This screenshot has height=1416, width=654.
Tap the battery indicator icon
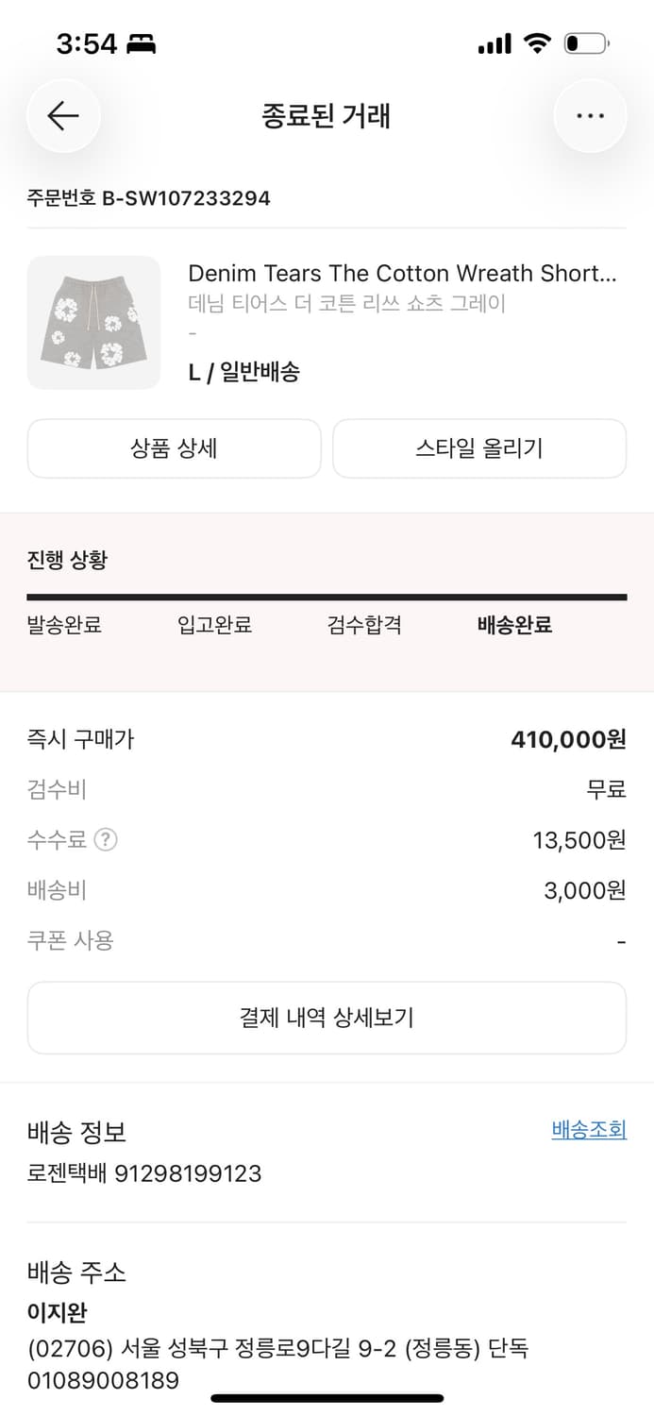[x=586, y=42]
